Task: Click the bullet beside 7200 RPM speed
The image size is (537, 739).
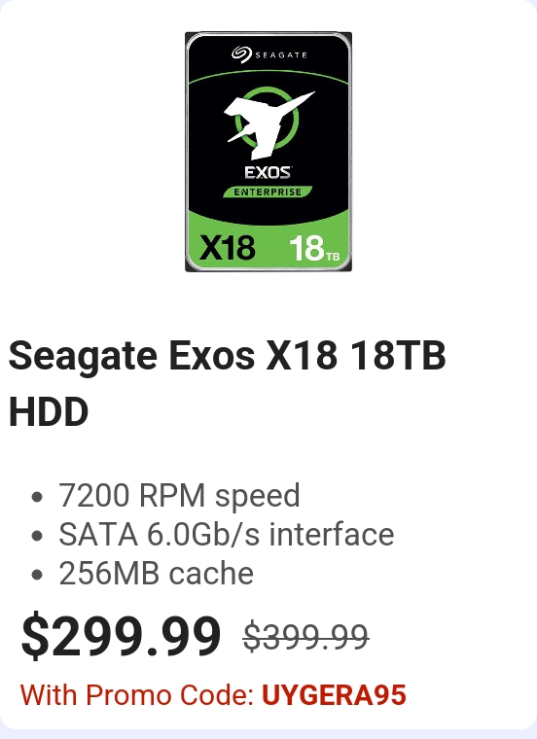Action: 37,497
